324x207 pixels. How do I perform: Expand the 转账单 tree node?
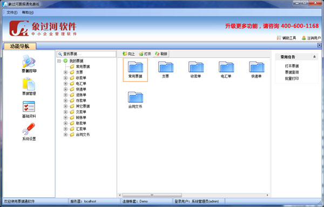point(65,117)
